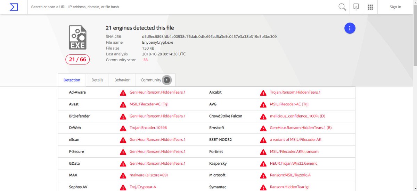Click the warning icon in Arcabit row
This screenshot has width=417, height=191.
(x=263, y=93)
